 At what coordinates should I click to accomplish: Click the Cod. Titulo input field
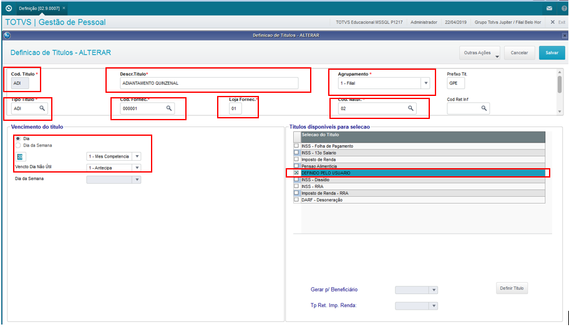point(20,83)
